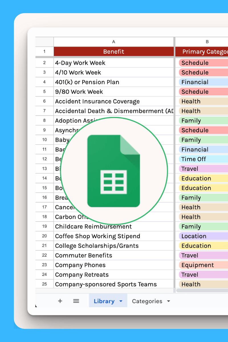Select column B header
The height and width of the screenshot is (342, 228).
[x=201, y=42]
